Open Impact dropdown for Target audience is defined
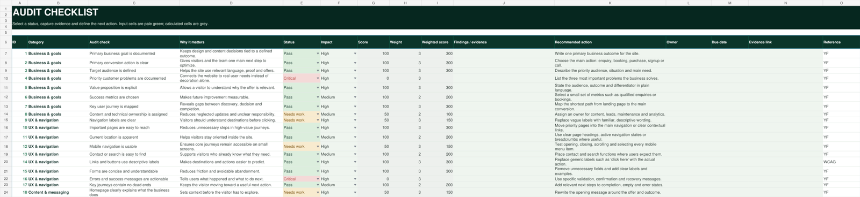This screenshot has width=860, height=197. click(x=355, y=70)
